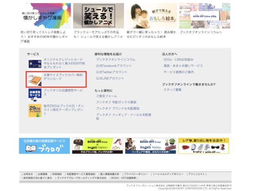The height and width of the screenshot is (191, 254).
Task: Open ブックオフグループホールディングス株式会社 footer link
Action: pos(82,178)
